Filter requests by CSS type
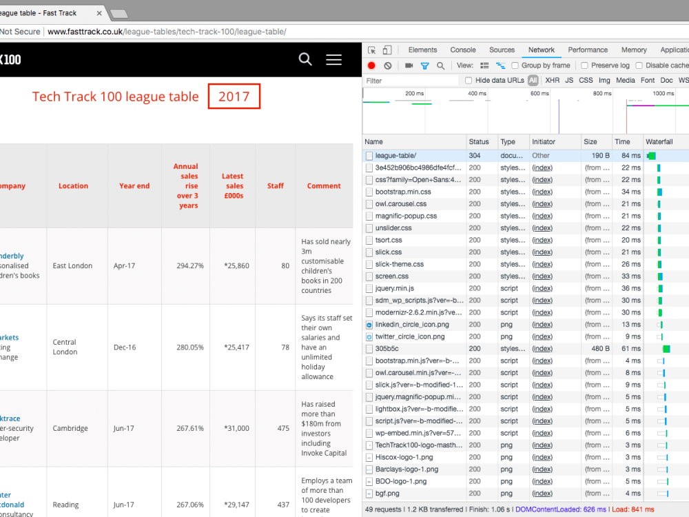This screenshot has height=517, width=689. (x=586, y=81)
